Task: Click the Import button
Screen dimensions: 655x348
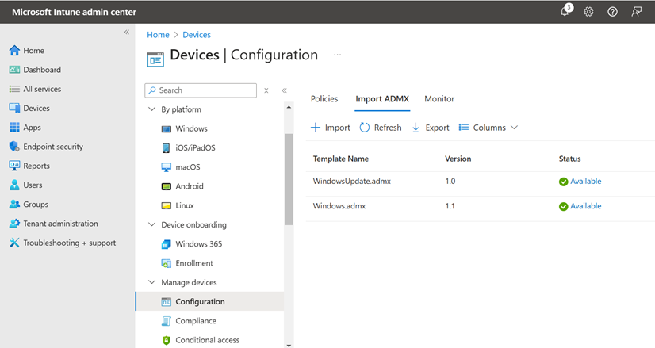Action: [x=330, y=128]
